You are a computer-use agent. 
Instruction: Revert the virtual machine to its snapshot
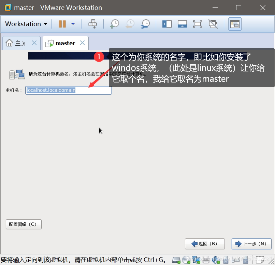(130, 24)
